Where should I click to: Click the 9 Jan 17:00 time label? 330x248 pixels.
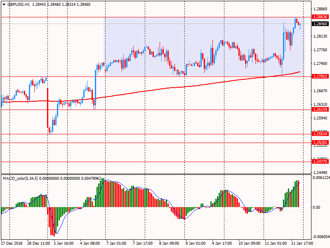pyautogui.click(x=222, y=243)
